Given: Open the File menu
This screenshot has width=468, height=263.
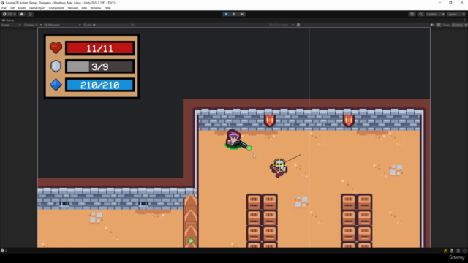Looking at the screenshot, I should [4, 8].
